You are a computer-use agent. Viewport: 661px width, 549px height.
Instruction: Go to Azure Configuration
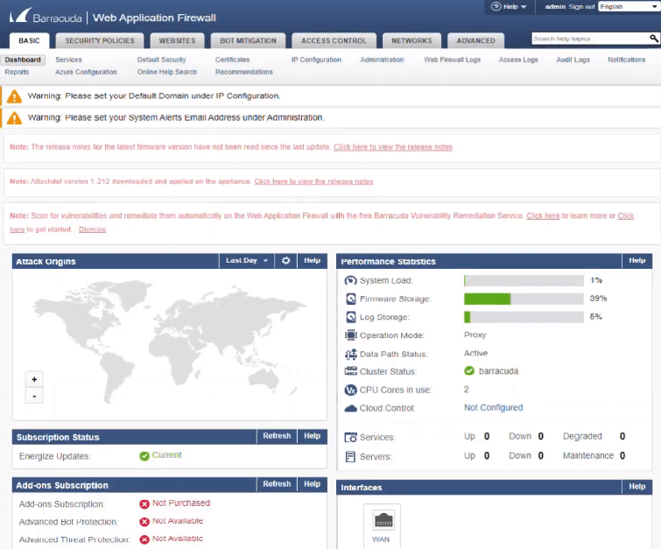pyautogui.click(x=86, y=72)
